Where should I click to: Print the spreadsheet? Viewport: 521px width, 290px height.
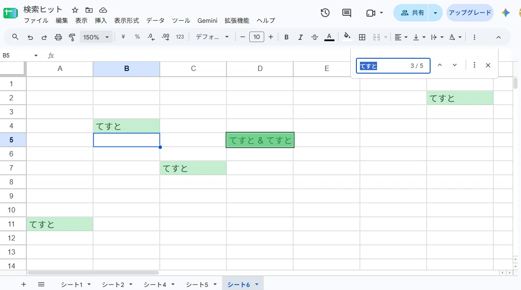[58, 37]
